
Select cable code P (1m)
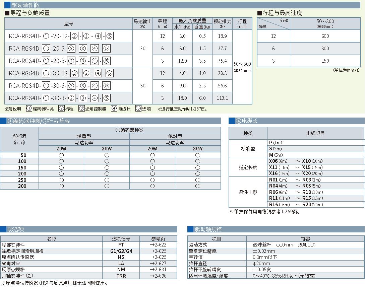[x=276, y=143]
